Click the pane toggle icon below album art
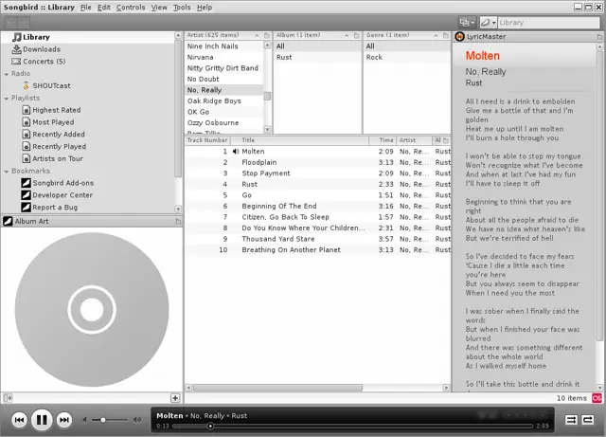The width and height of the screenshot is (606, 437). click(x=8, y=398)
